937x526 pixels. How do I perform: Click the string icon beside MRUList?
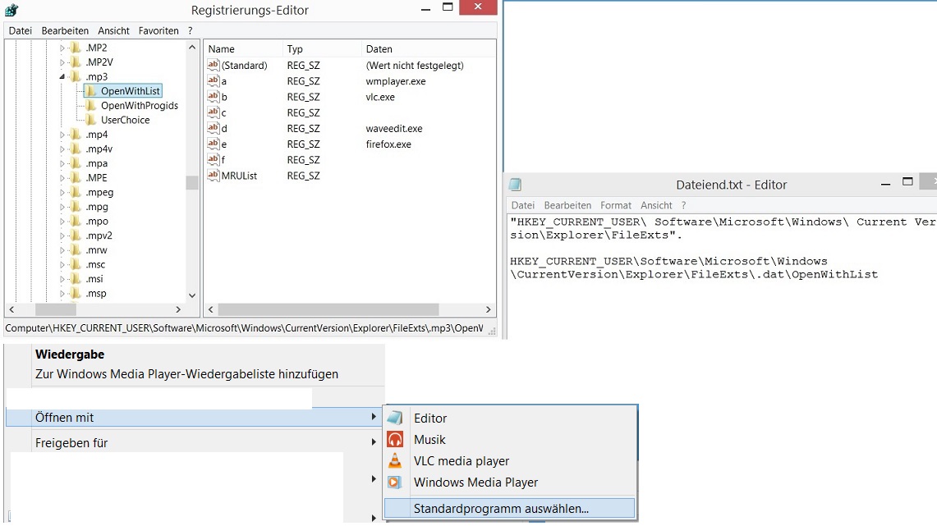point(214,175)
